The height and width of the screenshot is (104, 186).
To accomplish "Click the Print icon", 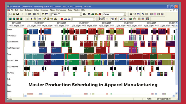I will tap(38, 14).
